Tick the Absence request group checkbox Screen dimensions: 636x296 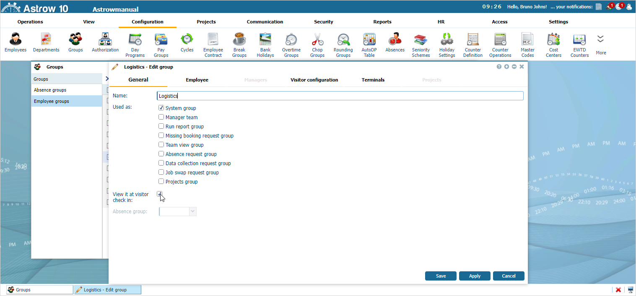[161, 154]
